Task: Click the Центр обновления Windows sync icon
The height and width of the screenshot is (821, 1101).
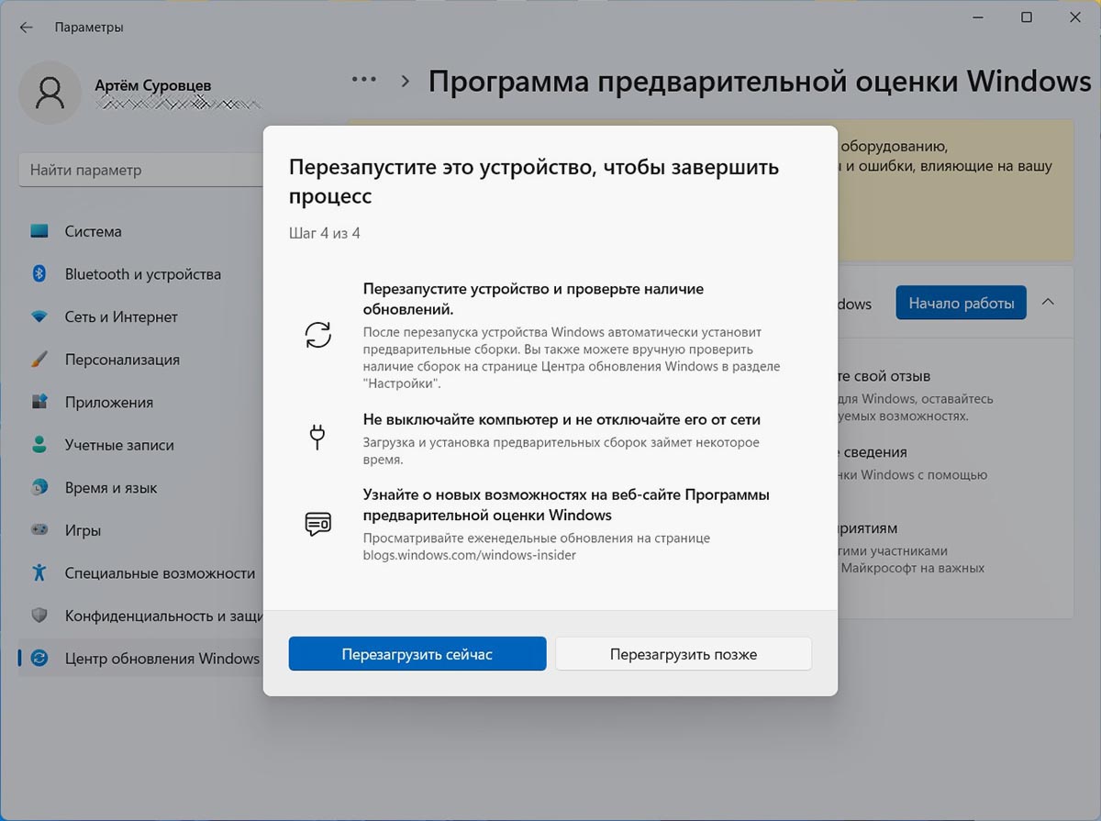Action: tap(39, 659)
